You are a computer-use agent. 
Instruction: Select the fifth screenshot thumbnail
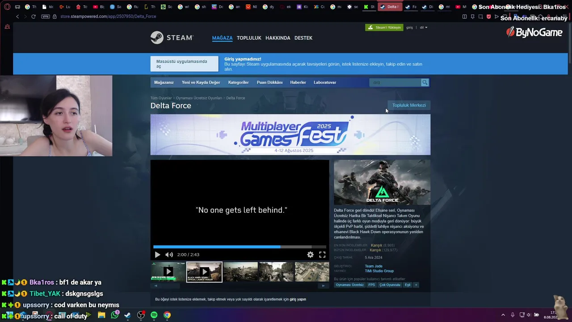pos(312,271)
